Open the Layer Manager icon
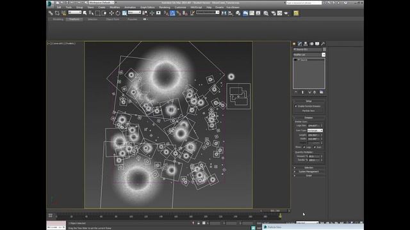Viewport: 410px width, 230px height. 238,13
